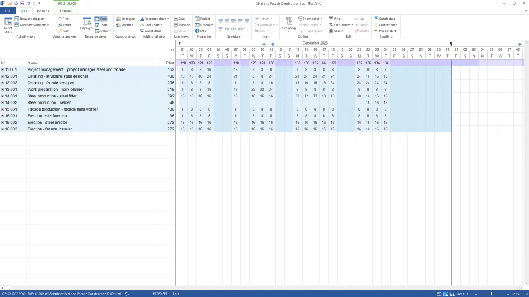Click the Search binoculars icon
This screenshot has width=529, height=297.
click(x=331, y=31)
